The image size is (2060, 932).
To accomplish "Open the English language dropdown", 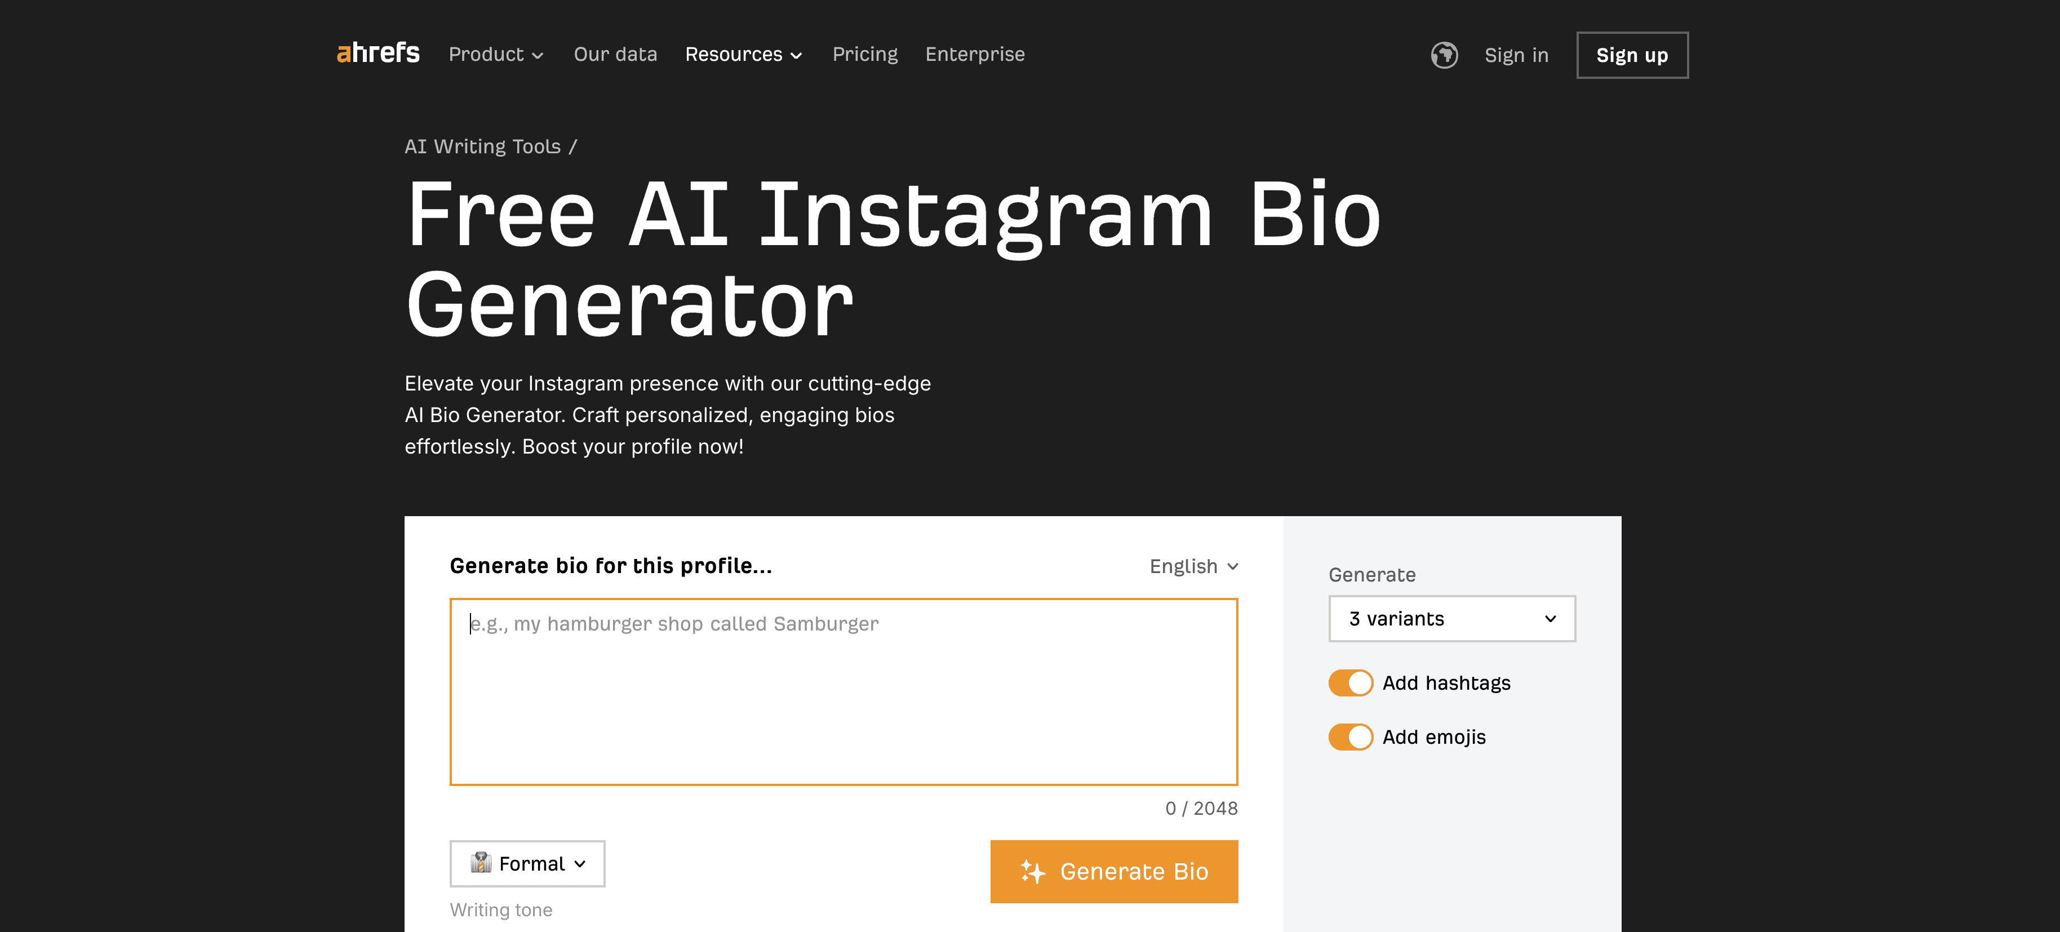I will pos(1193,566).
